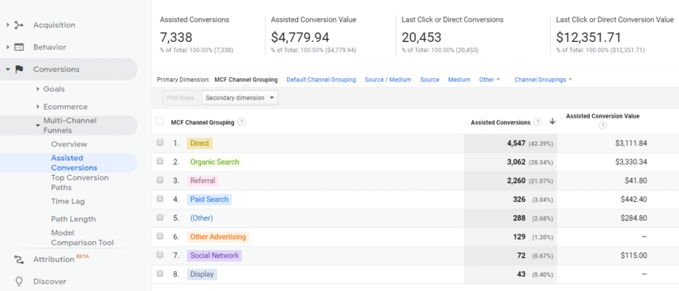
Task: Toggle the select-all checkbox in table header
Action: (x=160, y=121)
